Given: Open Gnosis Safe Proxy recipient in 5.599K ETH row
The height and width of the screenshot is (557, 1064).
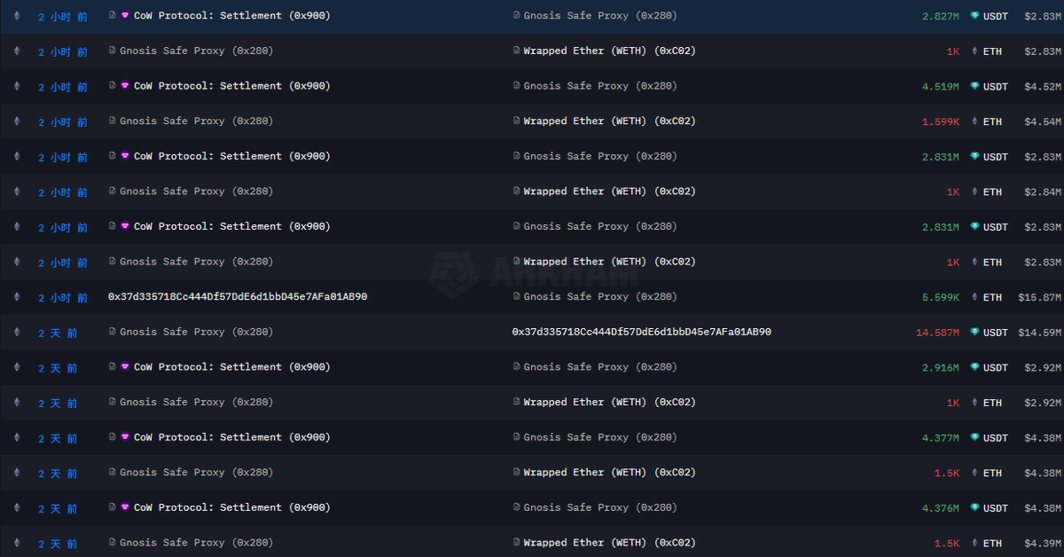Looking at the screenshot, I should [x=600, y=297].
